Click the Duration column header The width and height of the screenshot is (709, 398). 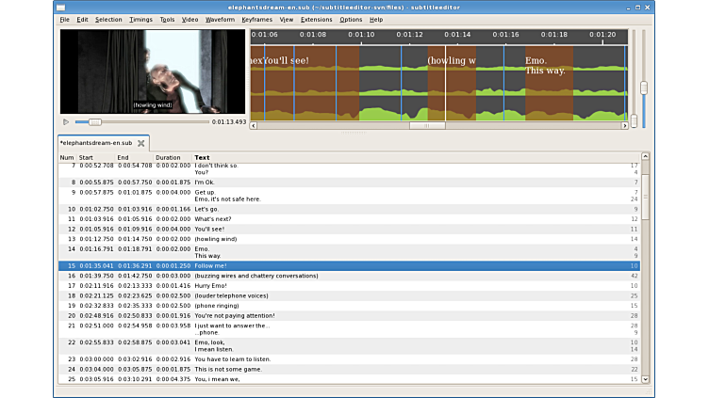click(168, 157)
